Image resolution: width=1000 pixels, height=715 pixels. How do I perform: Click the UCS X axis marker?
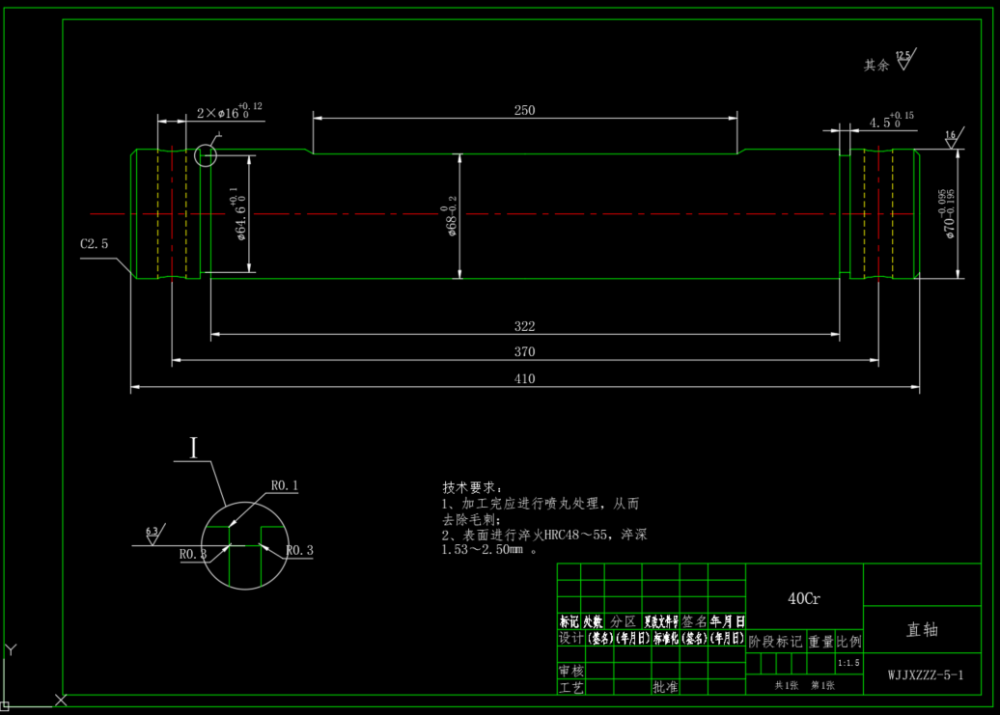point(61,700)
